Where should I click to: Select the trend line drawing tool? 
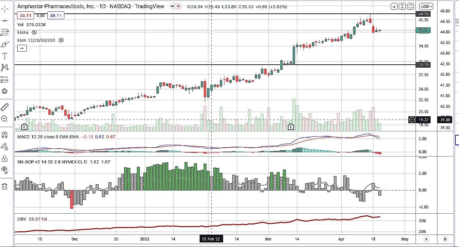click(5, 21)
